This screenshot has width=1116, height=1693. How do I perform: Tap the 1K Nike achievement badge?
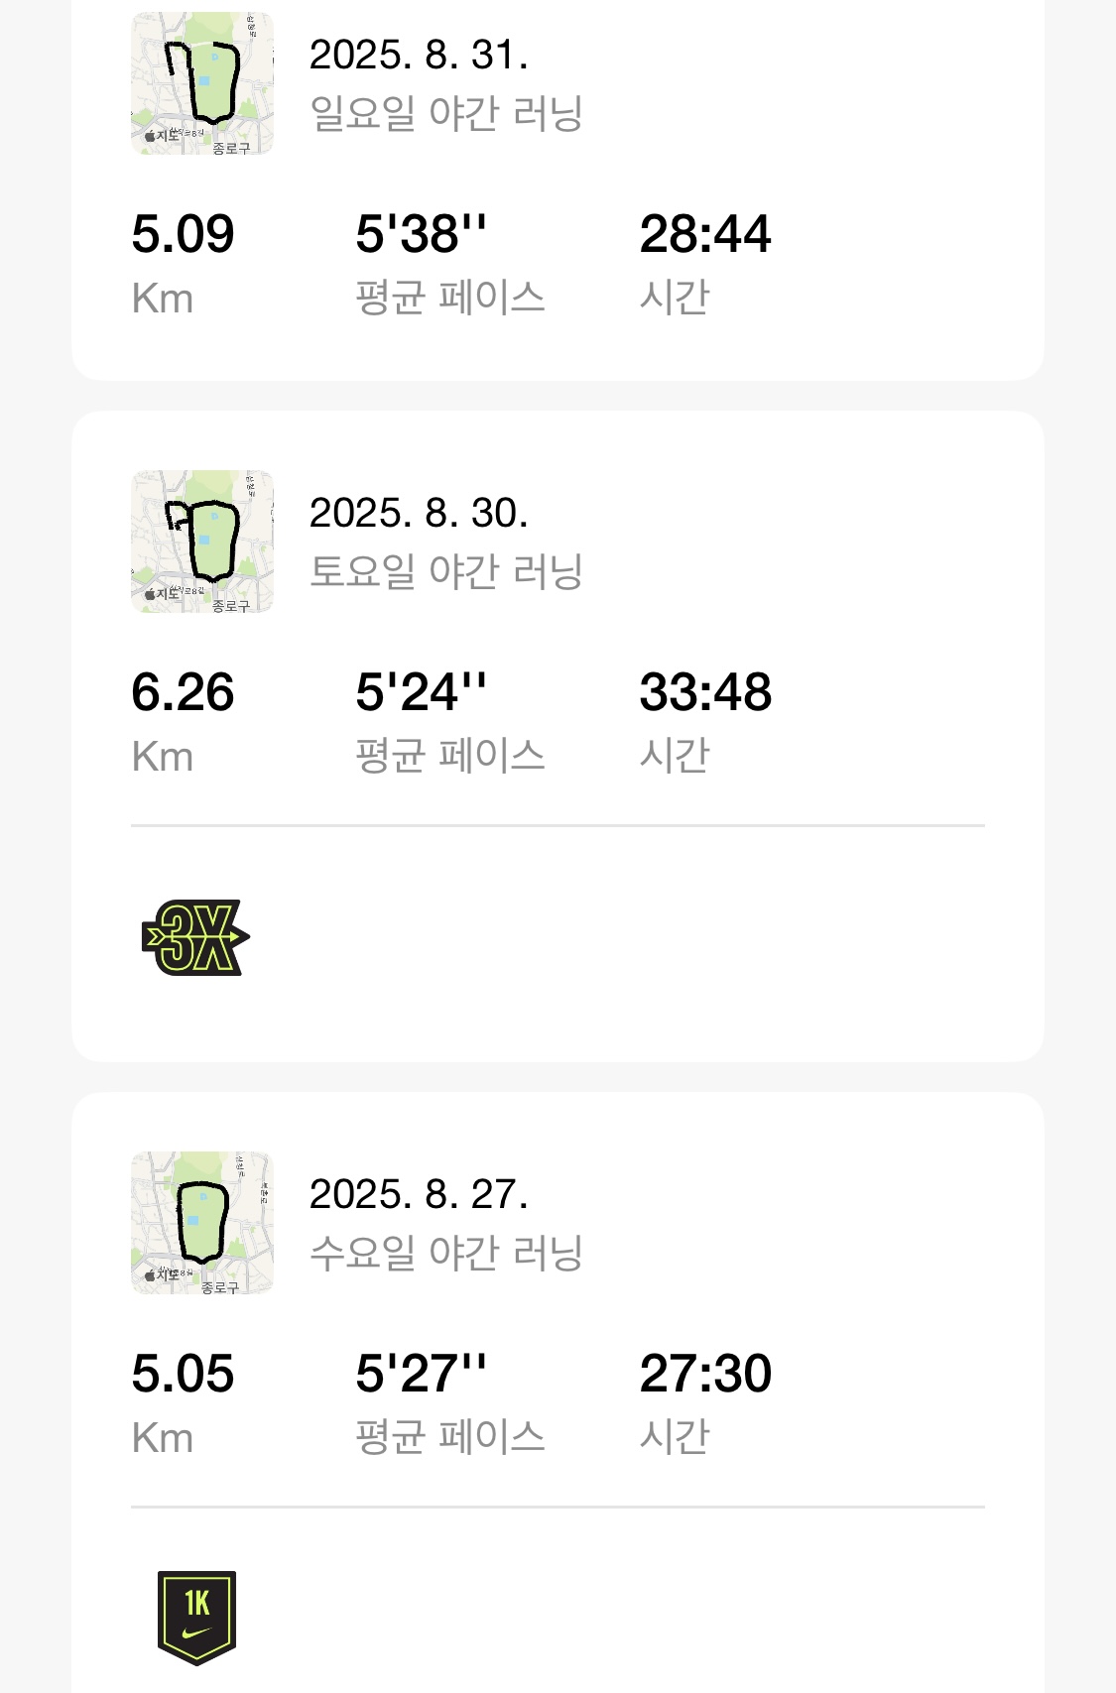tap(196, 1617)
